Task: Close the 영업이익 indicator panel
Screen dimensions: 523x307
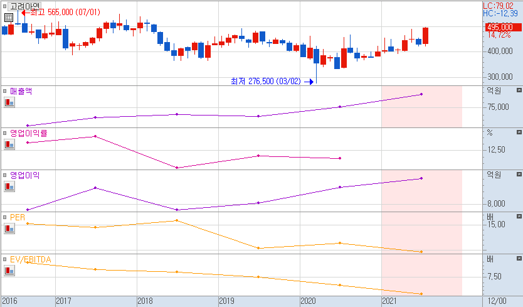Action: [x=519, y=175]
